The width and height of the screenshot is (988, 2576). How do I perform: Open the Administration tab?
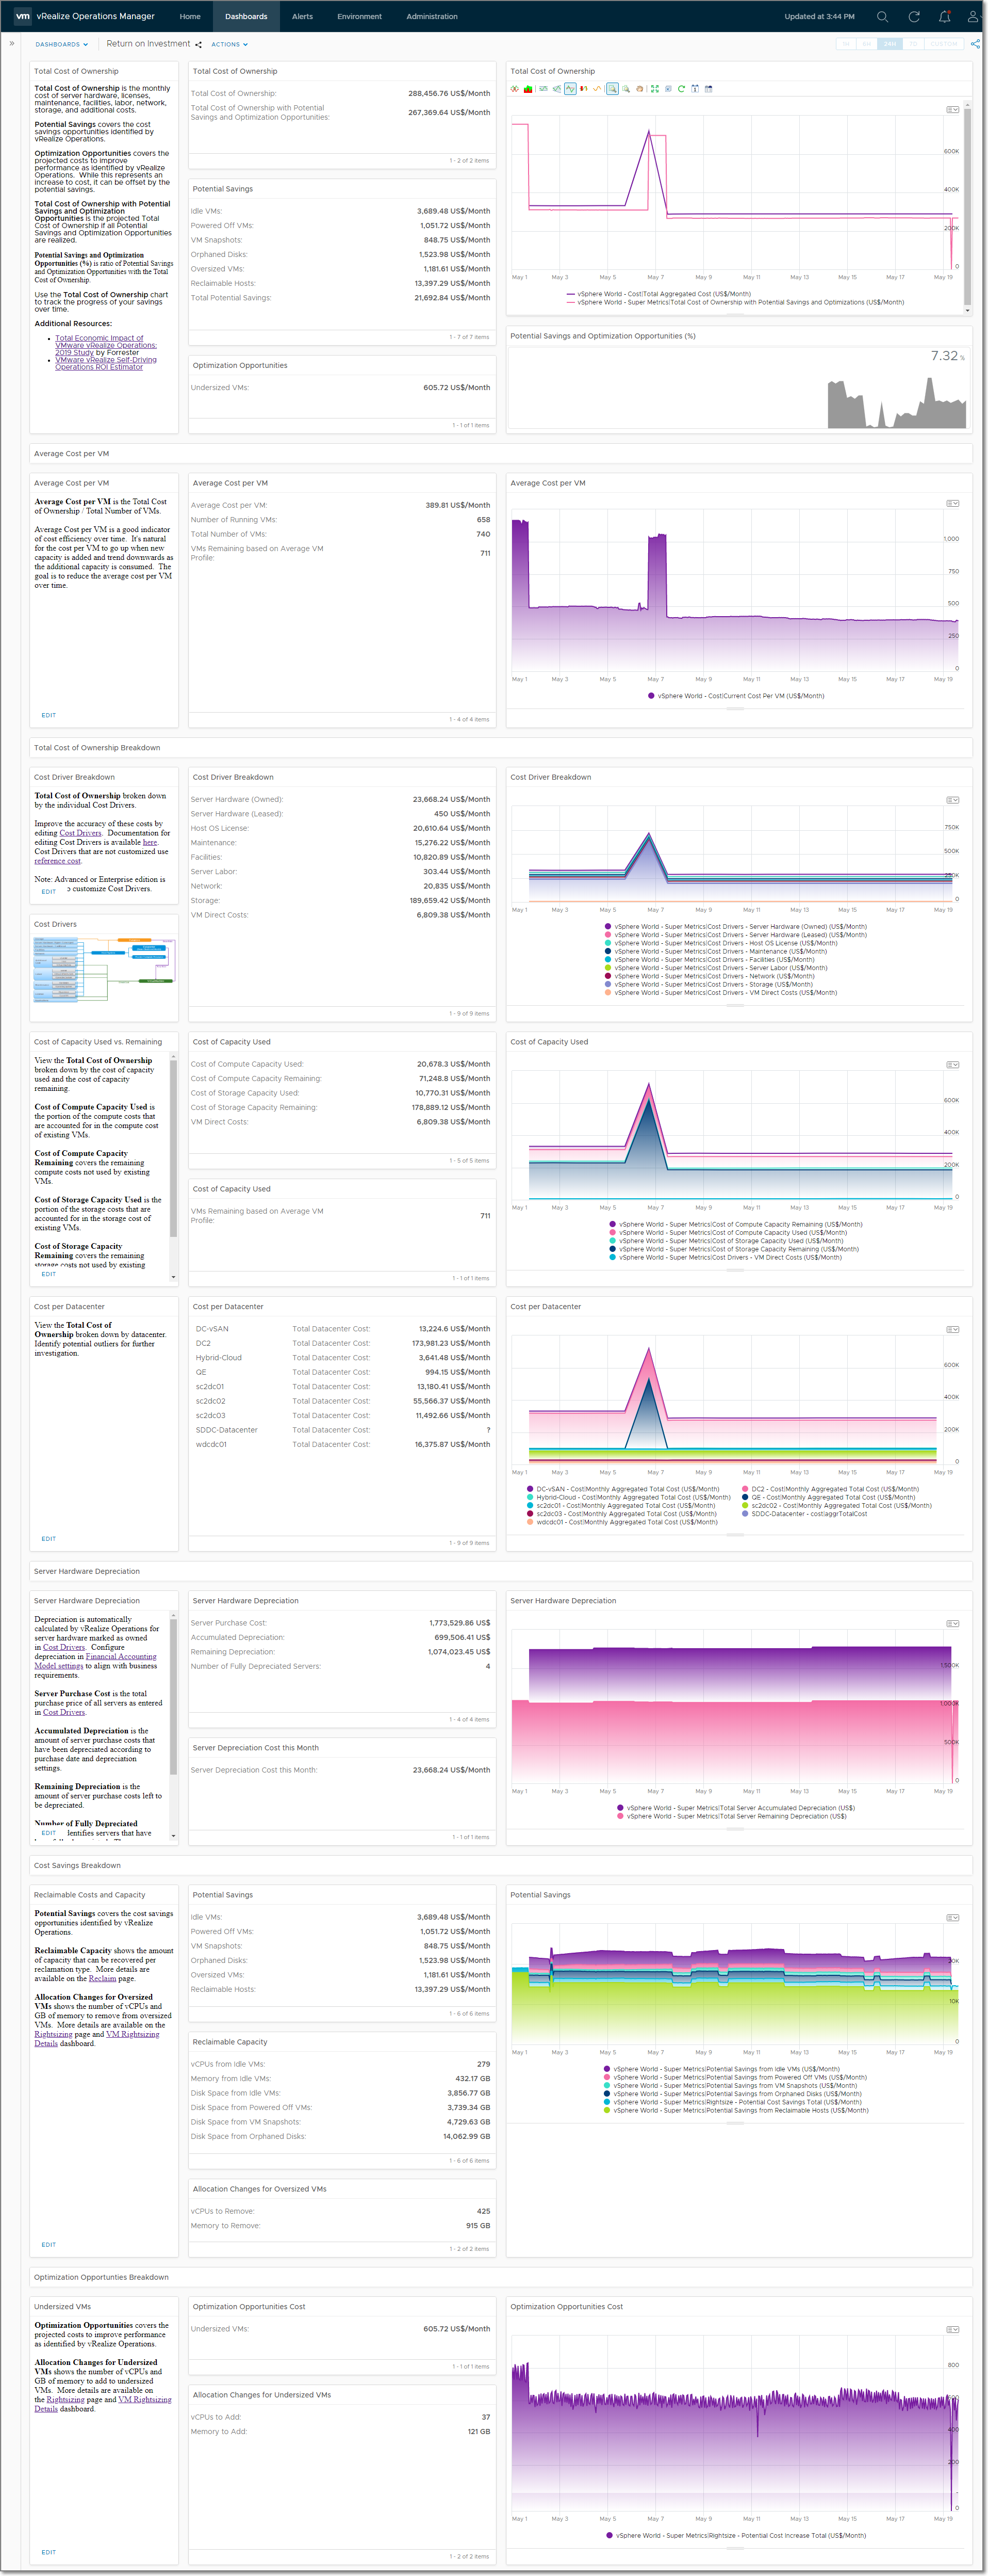[x=432, y=16]
